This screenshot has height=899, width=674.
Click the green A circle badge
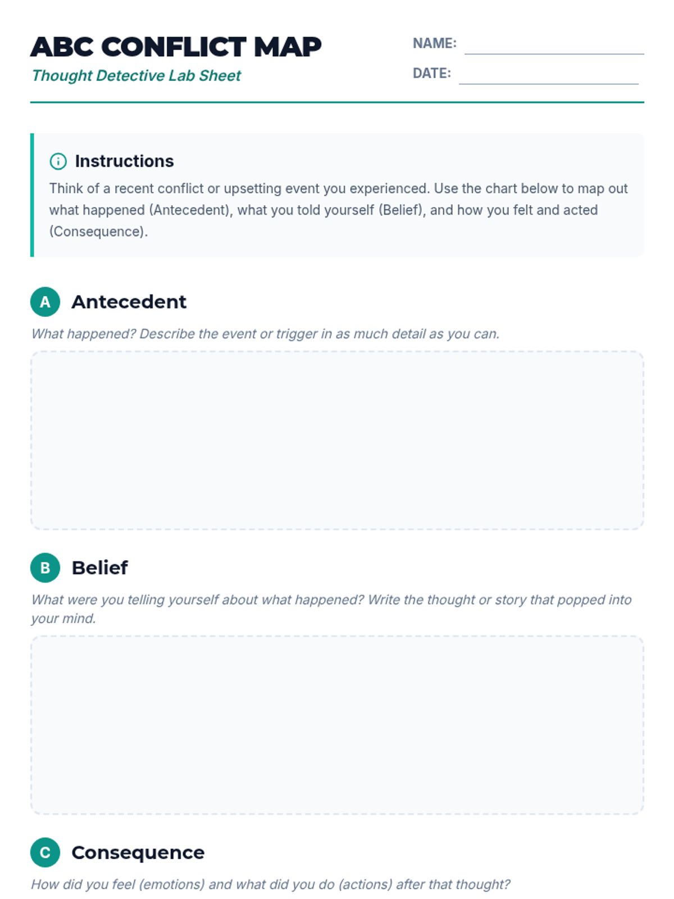tap(45, 302)
